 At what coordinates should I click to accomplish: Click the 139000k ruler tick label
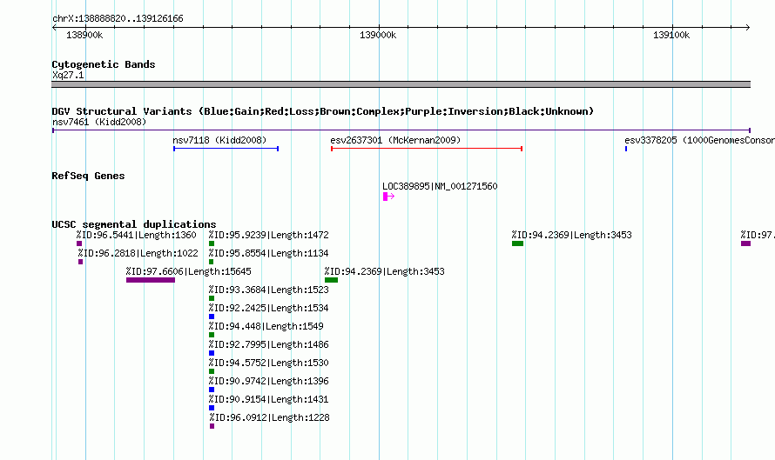[378, 35]
